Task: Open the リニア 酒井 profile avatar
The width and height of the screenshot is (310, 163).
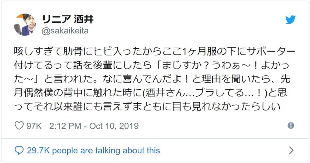Action: point(25,25)
